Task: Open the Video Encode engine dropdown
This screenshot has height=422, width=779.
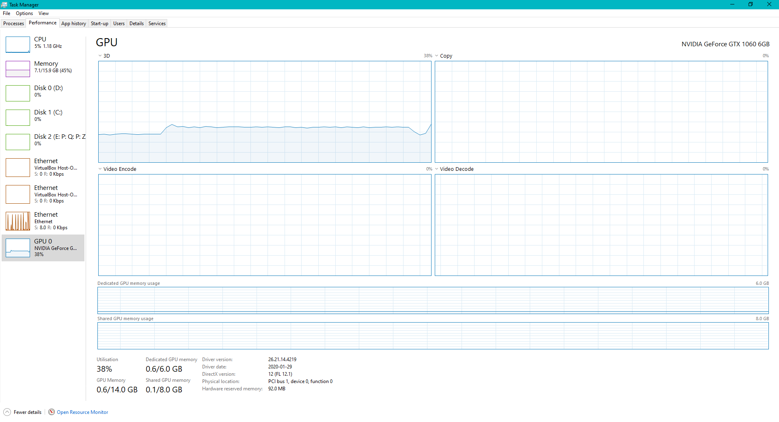Action: point(100,169)
